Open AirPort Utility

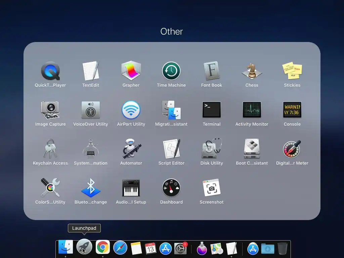[x=131, y=110]
